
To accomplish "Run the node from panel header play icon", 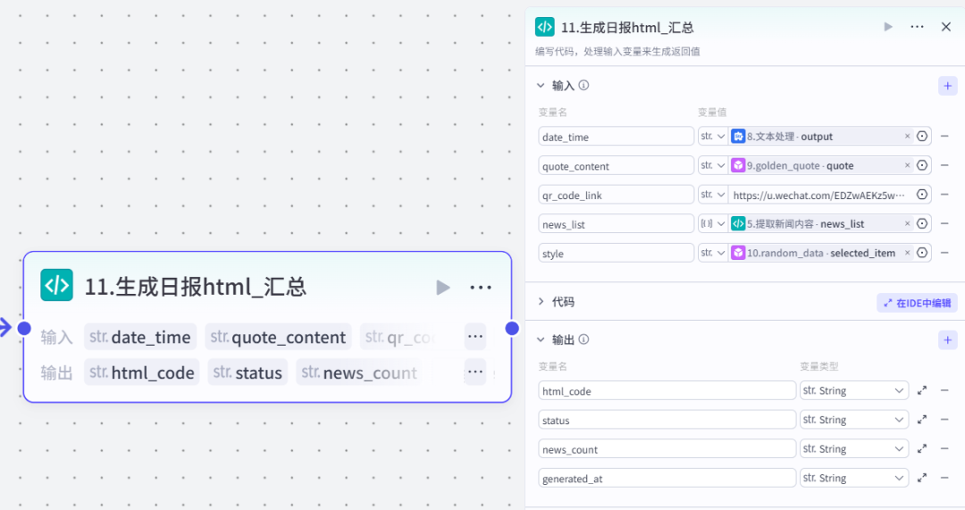I will pos(888,27).
